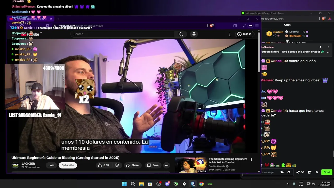Click the Brave Rewards triangle icon
This screenshot has height=188, width=334.
[x=330, y=19]
